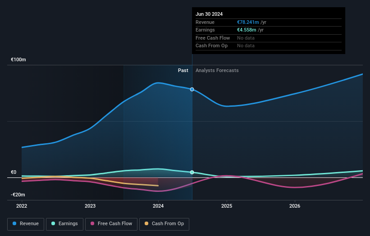Screen dimensions: 370x236
Task: Click the €4.558m earnings value in tooltip
Action: [247, 30]
